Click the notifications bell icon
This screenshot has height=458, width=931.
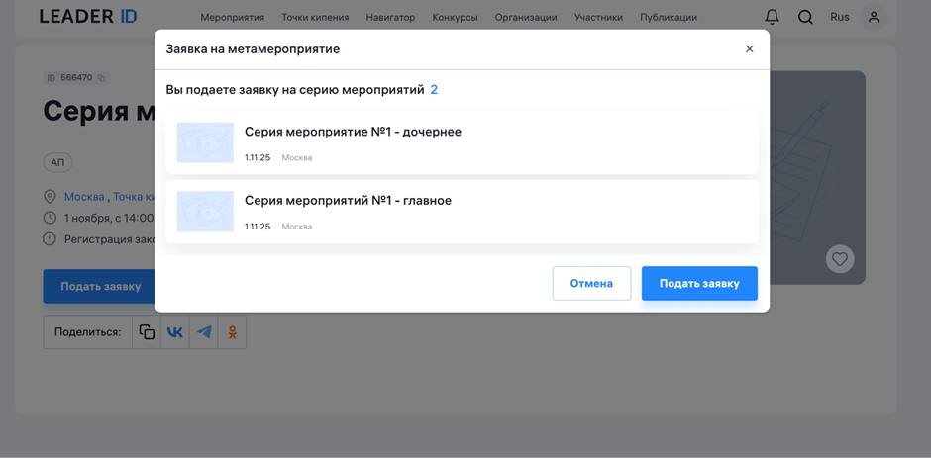coord(772,17)
